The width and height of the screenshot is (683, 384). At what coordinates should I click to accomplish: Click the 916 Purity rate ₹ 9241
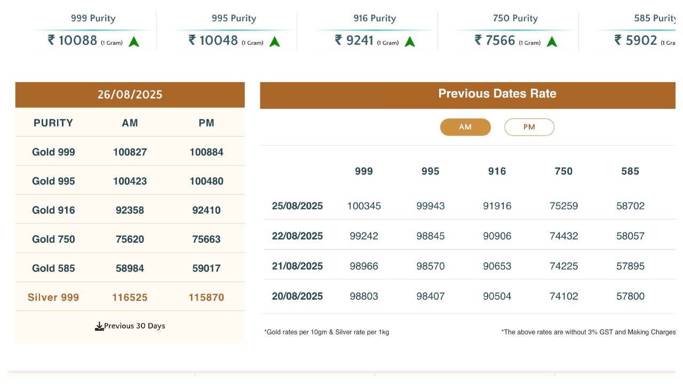354,40
